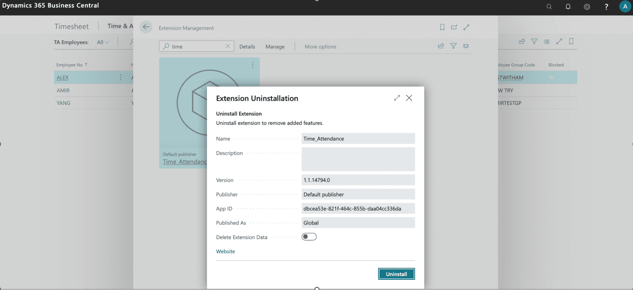Open the search magnifier in top bar
633x290 pixels.
coord(549,7)
